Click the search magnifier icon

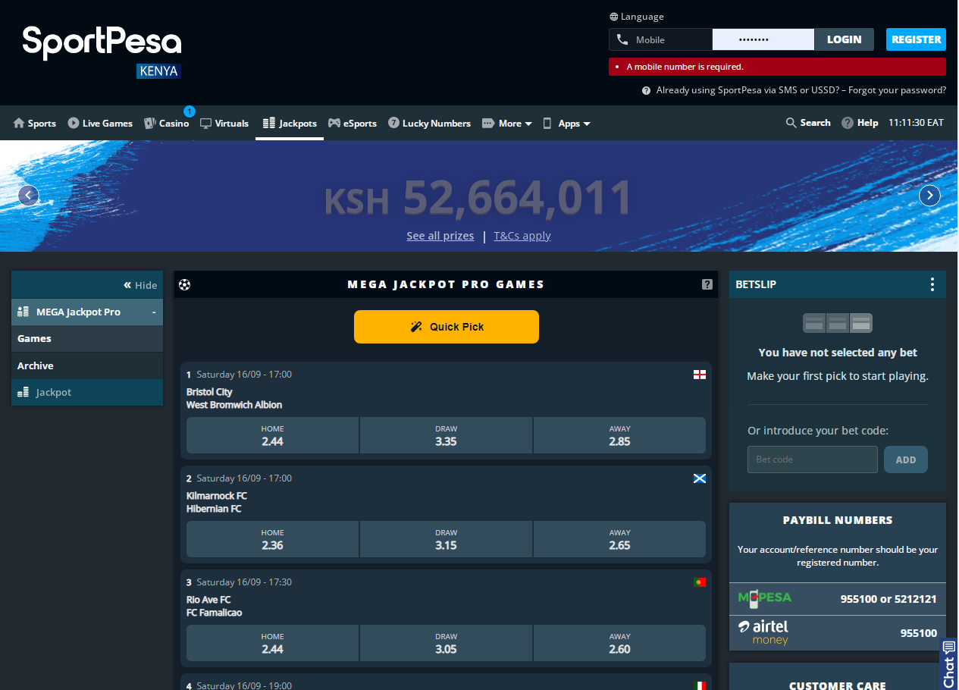[791, 123]
